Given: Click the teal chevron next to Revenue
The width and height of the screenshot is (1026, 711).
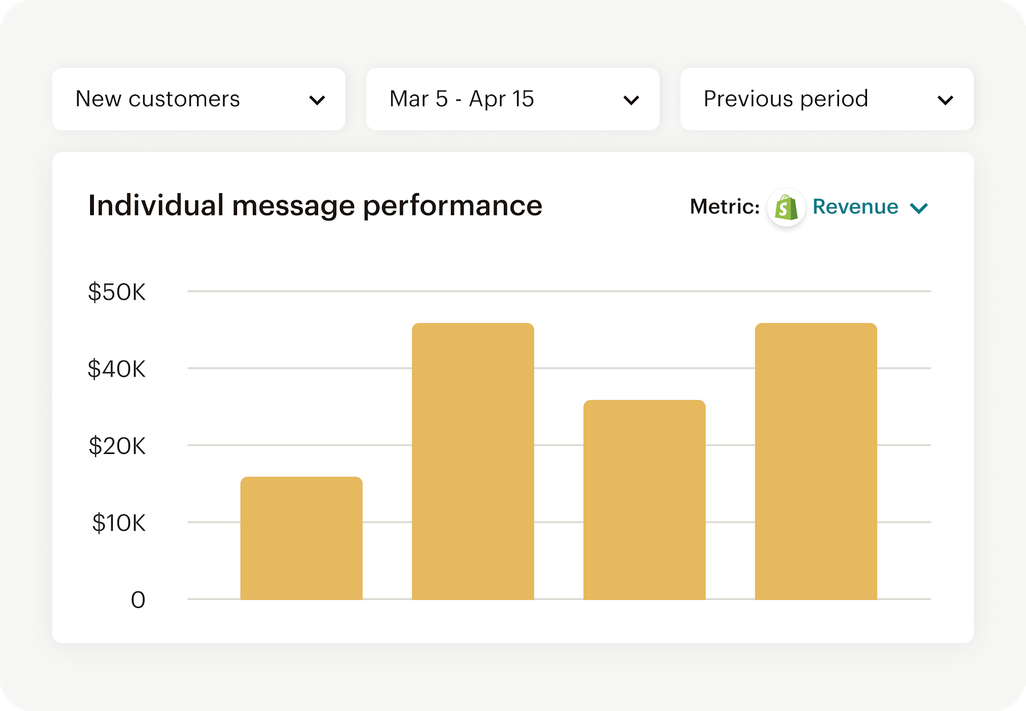Looking at the screenshot, I should pos(919,208).
